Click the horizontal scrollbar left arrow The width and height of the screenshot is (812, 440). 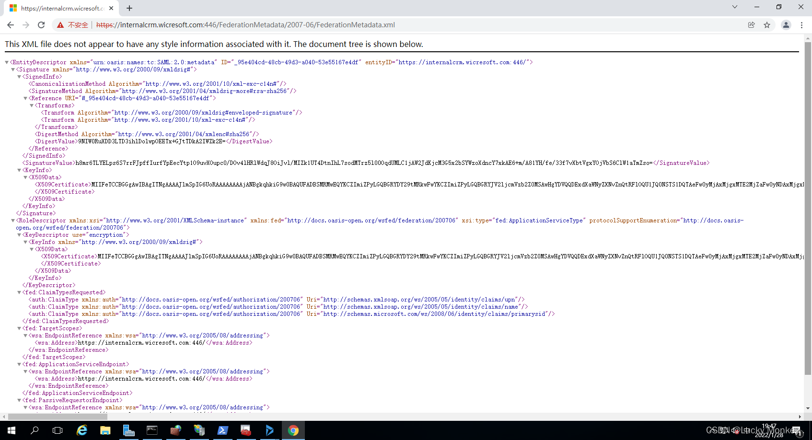click(4, 417)
